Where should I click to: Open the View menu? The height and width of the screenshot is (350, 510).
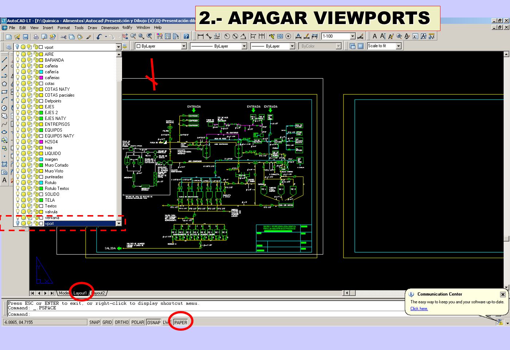click(x=34, y=28)
